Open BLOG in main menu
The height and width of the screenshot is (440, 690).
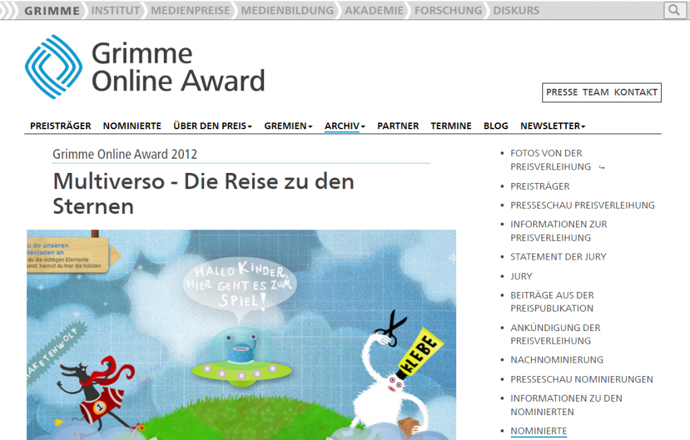pyautogui.click(x=496, y=126)
